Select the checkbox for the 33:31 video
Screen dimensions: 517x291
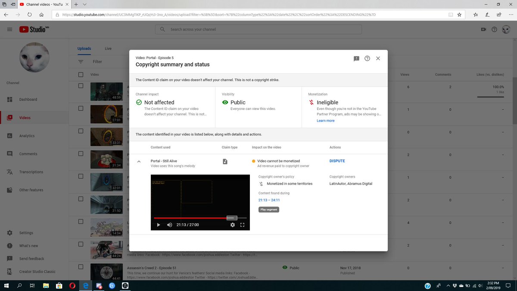(81, 131)
